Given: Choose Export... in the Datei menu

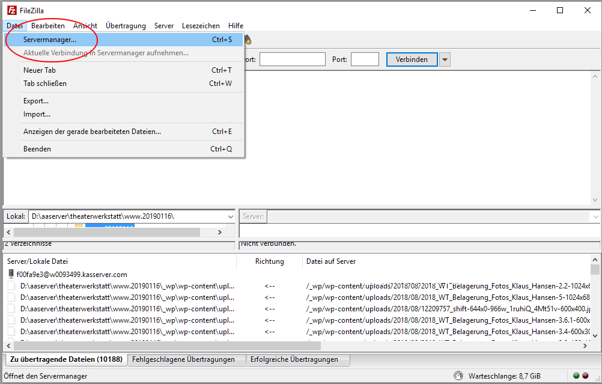Looking at the screenshot, I should click(x=124, y=101).
